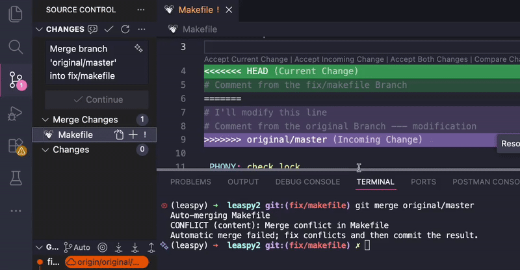
Task: Stage Makefile changes with plus icon
Action: coord(132,135)
